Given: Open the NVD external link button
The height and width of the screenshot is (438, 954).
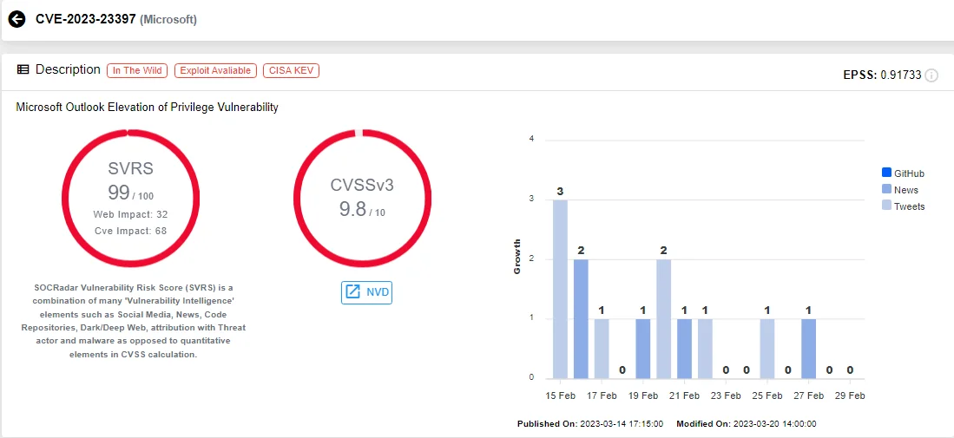Looking at the screenshot, I should click(366, 292).
